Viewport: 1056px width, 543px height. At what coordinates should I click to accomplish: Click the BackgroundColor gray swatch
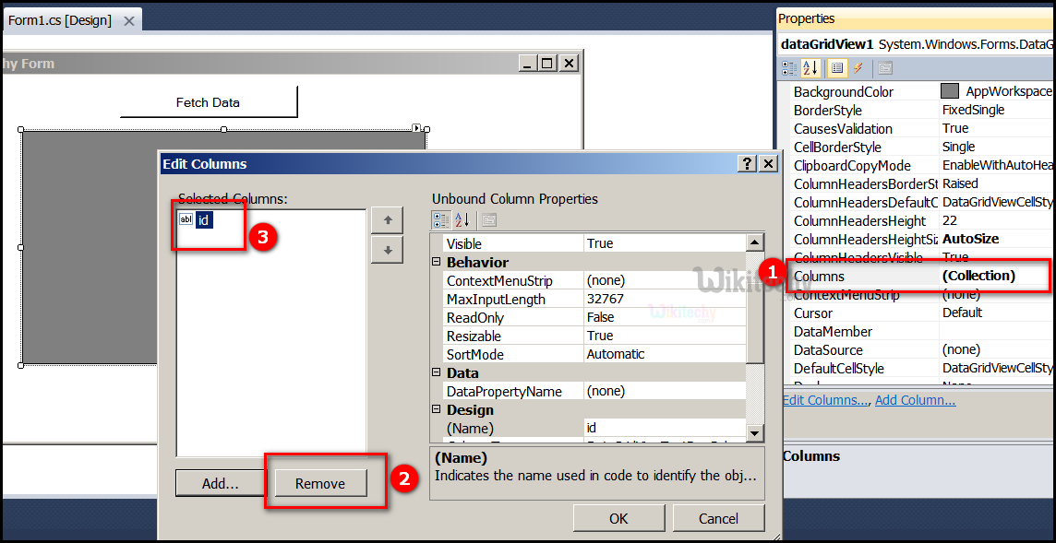click(x=949, y=91)
